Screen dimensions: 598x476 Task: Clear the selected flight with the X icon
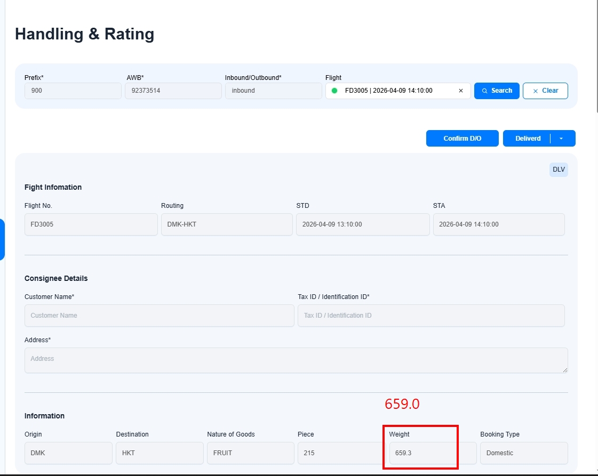[461, 91]
